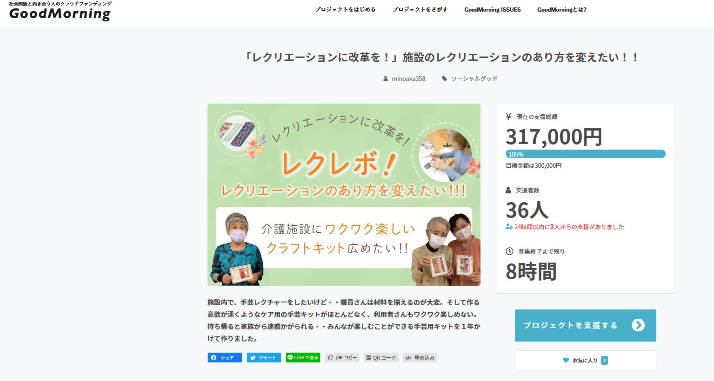The image size is (714, 381).
Task: Click the user icon next to minoaka358
Action: click(x=385, y=79)
